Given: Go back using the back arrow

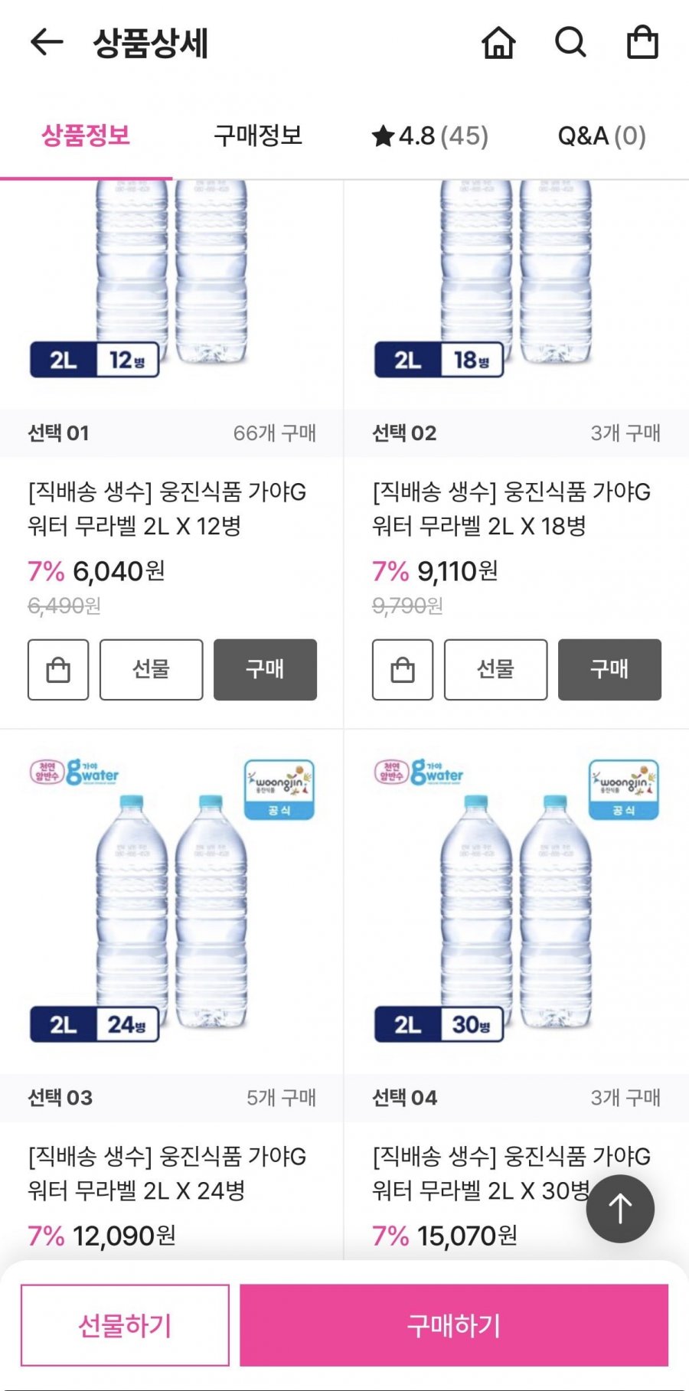Looking at the screenshot, I should click(x=46, y=42).
